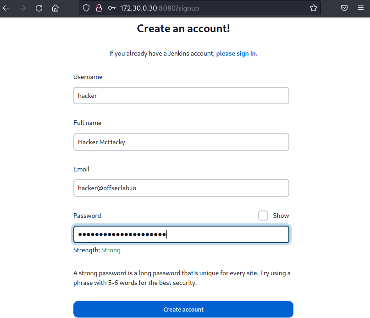
Task: Bookmark this page with the star
Action: [x=314, y=8]
